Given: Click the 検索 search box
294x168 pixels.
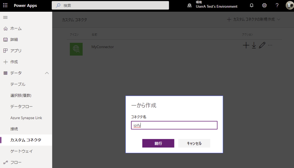Looking at the screenshot, I should (110, 5).
